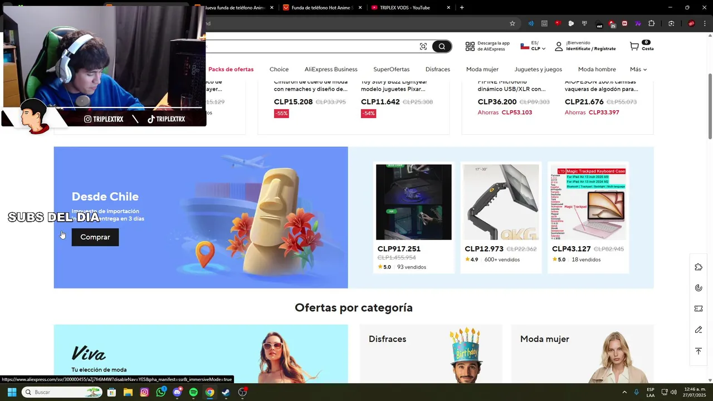Click the AliExpress search magnifier button
Screen dimensions: 713x401
point(442,47)
